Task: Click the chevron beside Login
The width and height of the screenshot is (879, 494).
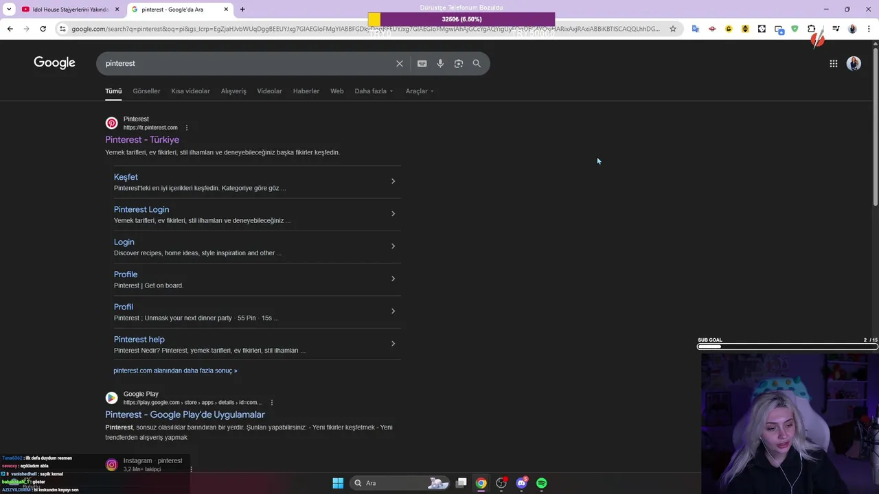Action: point(393,246)
